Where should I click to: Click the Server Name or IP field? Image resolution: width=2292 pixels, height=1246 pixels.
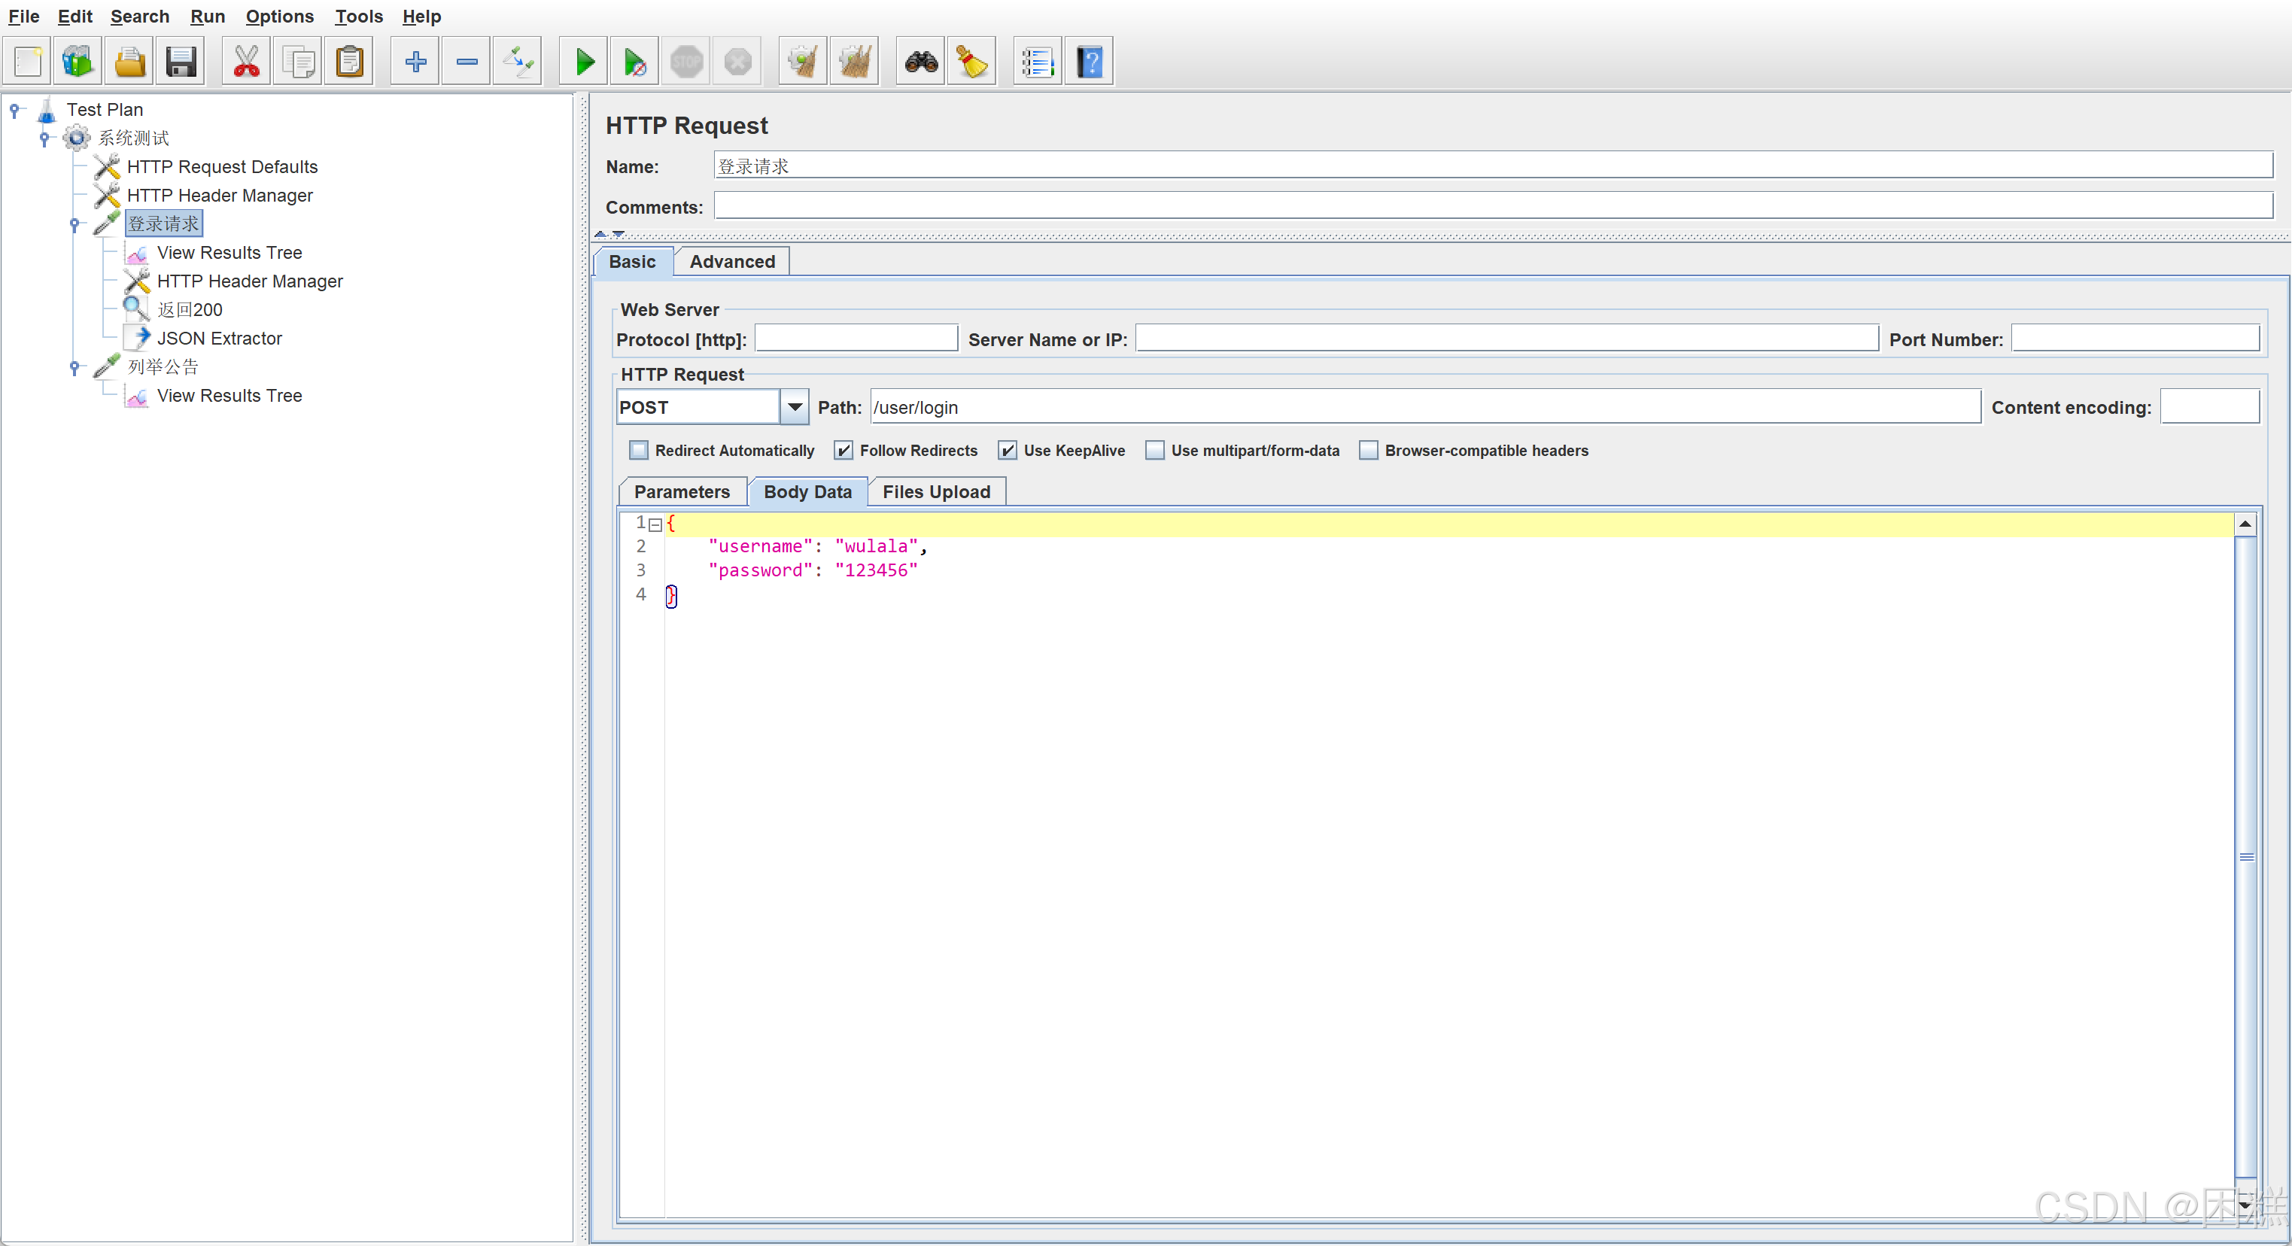(1506, 338)
